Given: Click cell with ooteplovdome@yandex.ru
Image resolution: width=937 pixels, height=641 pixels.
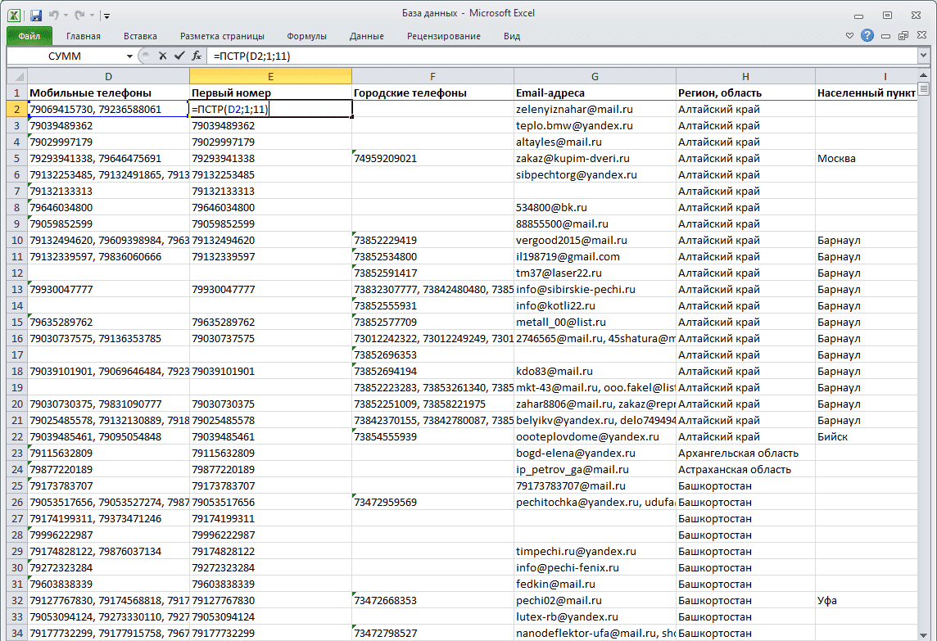Looking at the screenshot, I should [595, 436].
